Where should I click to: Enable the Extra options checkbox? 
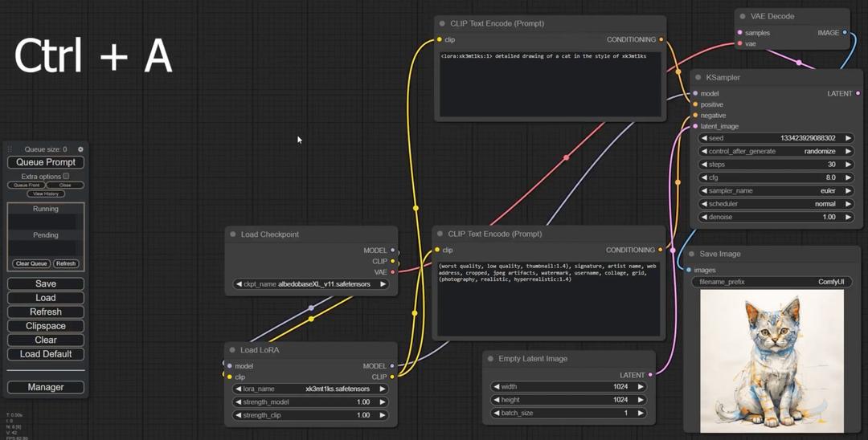[66, 177]
